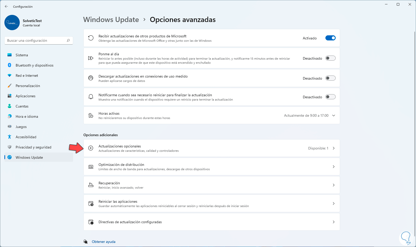This screenshot has width=416, height=247.
Task: Click the gauge icon beside Descargar actualizaciones
Action: point(91,78)
